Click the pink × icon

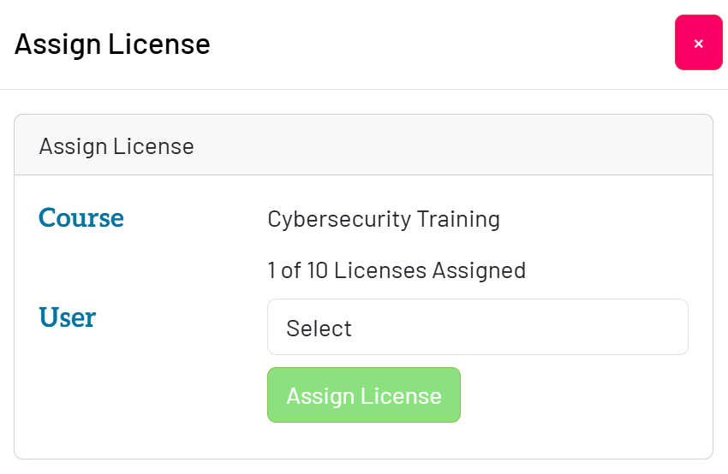(x=698, y=43)
